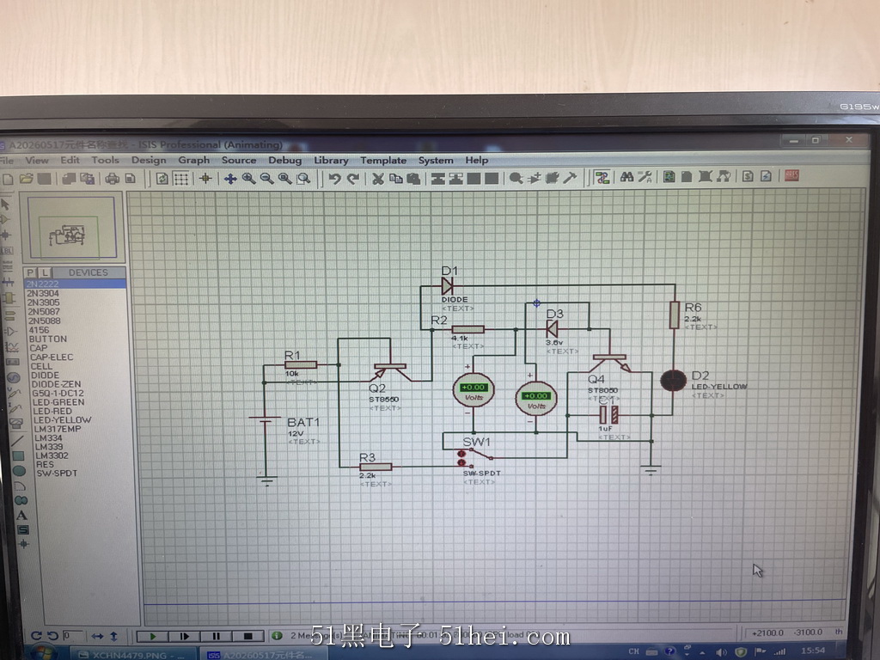The width and height of the screenshot is (880, 660).
Task: Toggle horizontal mirror arrow icon
Action: pyautogui.click(x=98, y=636)
